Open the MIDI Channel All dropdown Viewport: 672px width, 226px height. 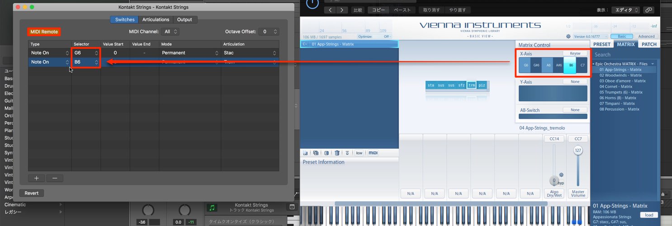coord(170,32)
